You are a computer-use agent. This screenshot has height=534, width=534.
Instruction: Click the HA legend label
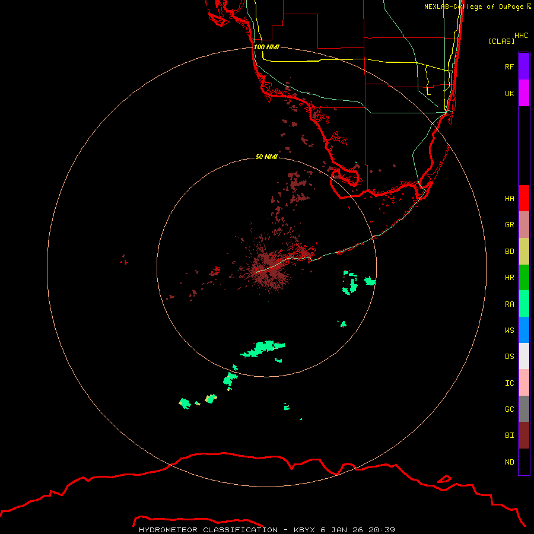[x=510, y=198]
